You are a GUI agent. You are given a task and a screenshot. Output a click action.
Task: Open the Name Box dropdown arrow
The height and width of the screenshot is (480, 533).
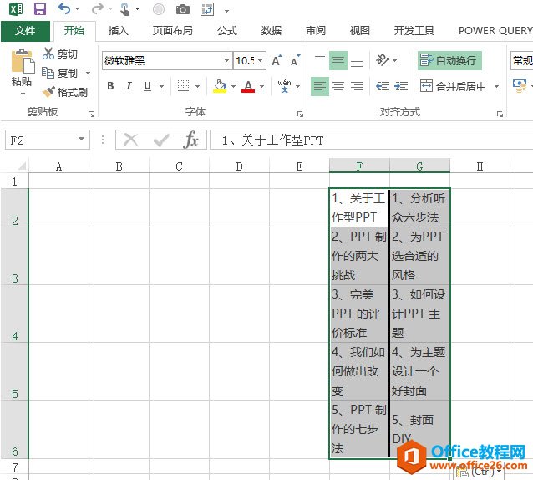click(x=81, y=140)
